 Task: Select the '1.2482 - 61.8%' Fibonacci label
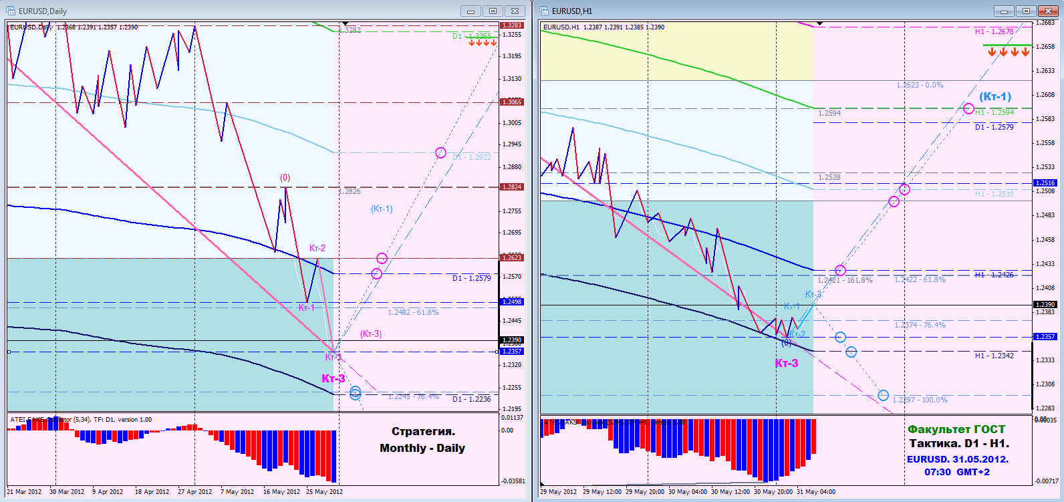(413, 312)
